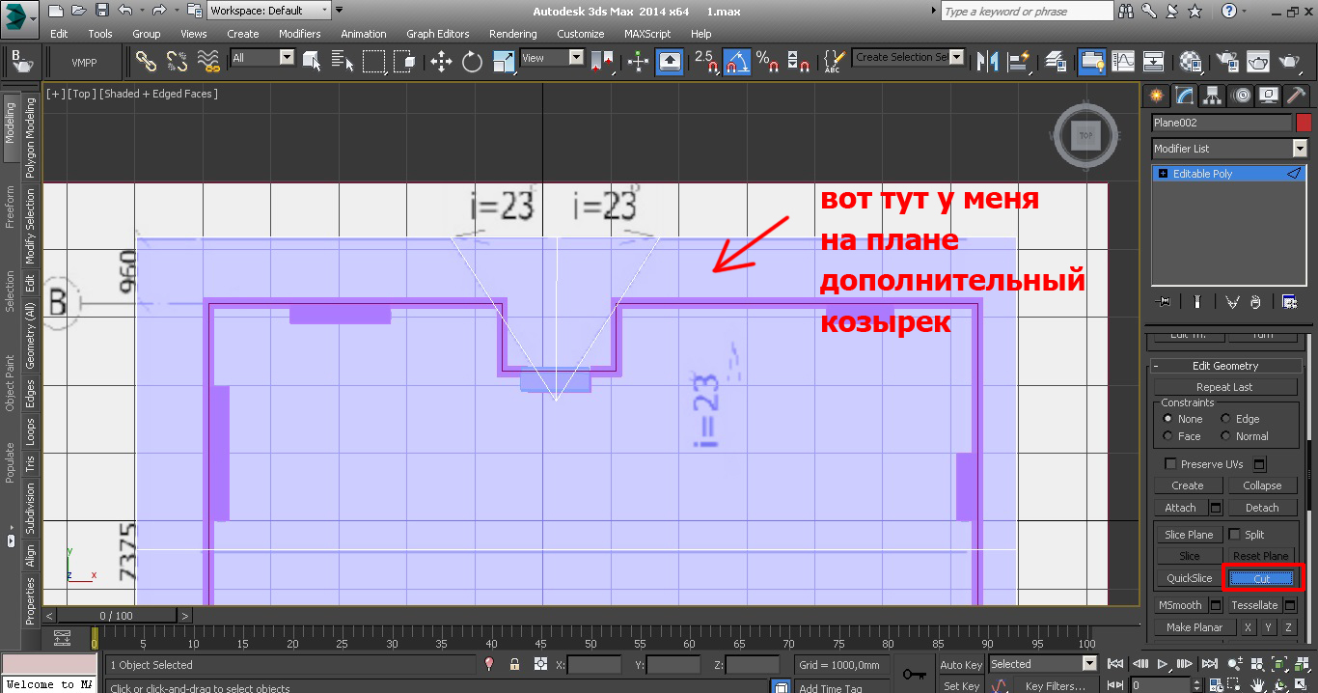Switch to the Hierarchy command panel tab

tap(1213, 96)
